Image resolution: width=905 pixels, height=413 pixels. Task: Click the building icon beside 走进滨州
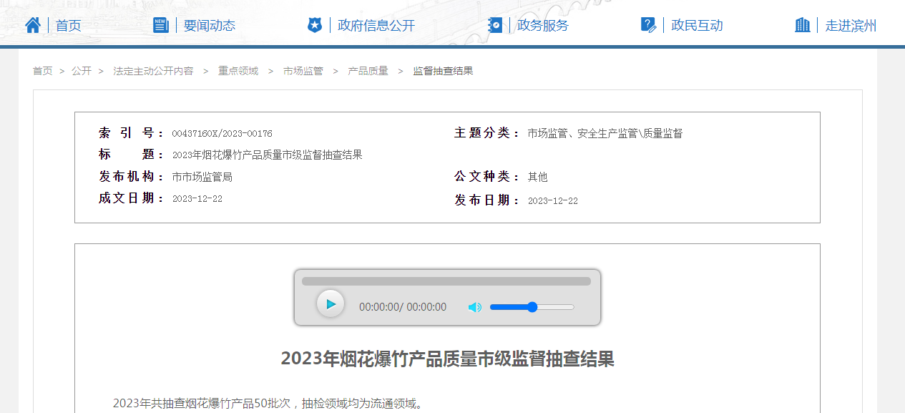pyautogui.click(x=803, y=25)
